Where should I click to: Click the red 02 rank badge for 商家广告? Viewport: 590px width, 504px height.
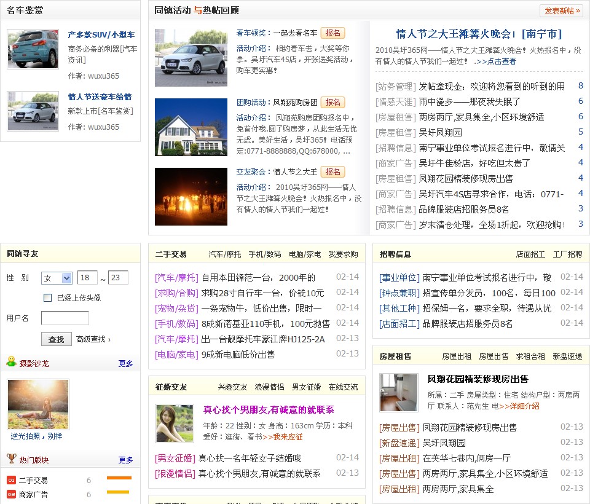pos(11,494)
